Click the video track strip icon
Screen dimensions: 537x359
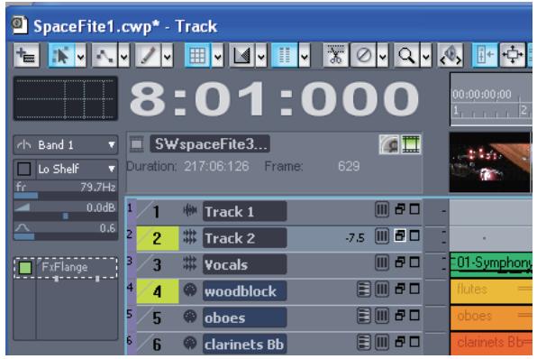click(x=137, y=144)
